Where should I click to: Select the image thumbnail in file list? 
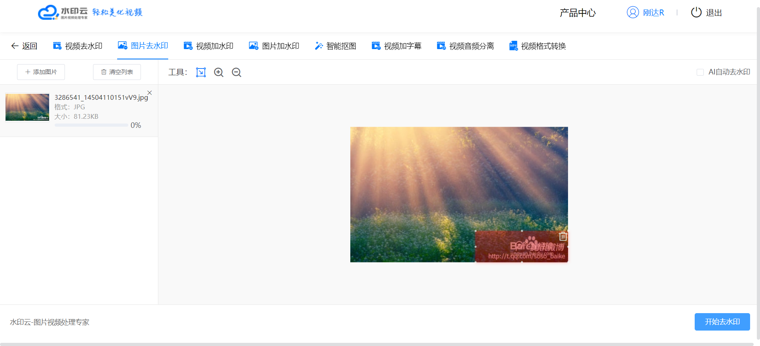(27, 107)
